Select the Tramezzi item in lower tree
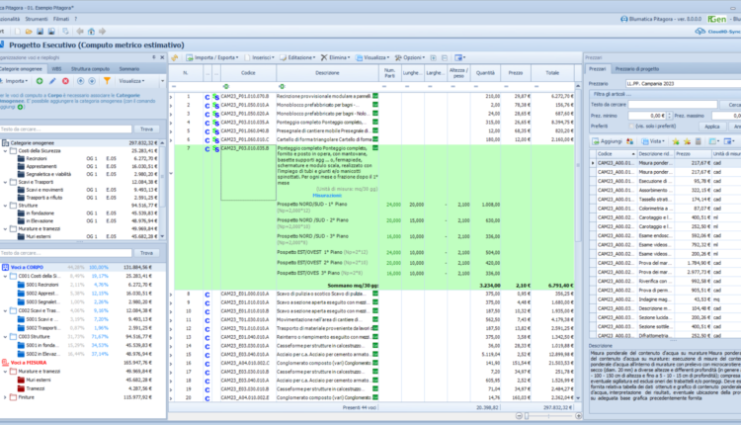This screenshot has width=741, height=425. click(x=36, y=388)
